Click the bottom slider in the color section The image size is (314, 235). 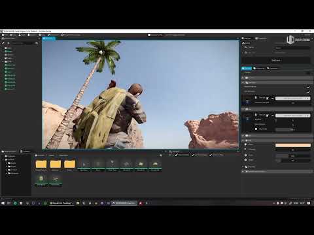point(293,161)
